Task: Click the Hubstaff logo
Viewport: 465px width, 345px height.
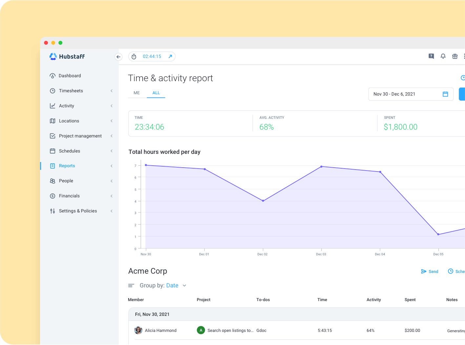Action: coord(67,56)
